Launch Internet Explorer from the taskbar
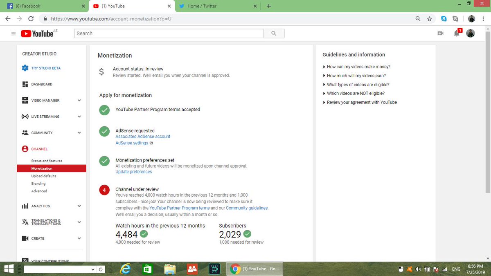 [125, 269]
